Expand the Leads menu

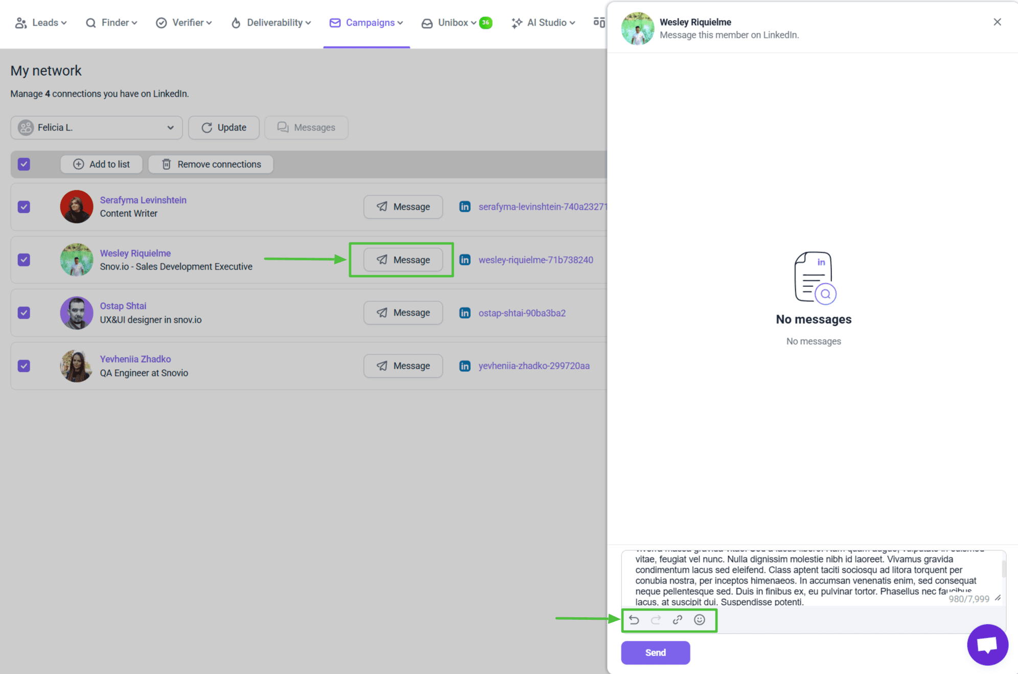[41, 23]
